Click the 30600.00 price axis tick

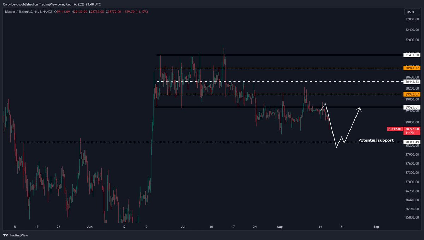412,77
